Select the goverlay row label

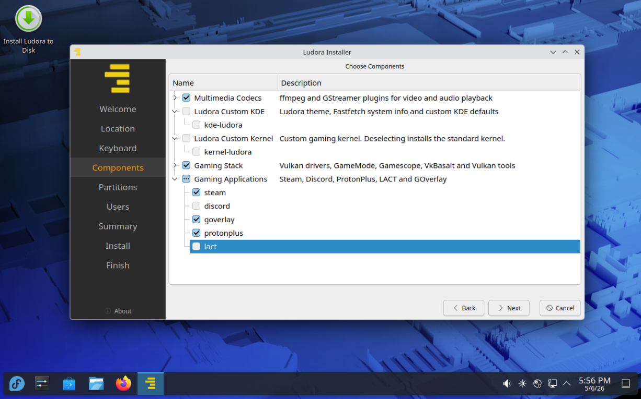pyautogui.click(x=219, y=220)
